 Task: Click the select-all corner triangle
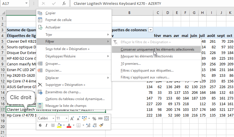[x=3, y=13]
